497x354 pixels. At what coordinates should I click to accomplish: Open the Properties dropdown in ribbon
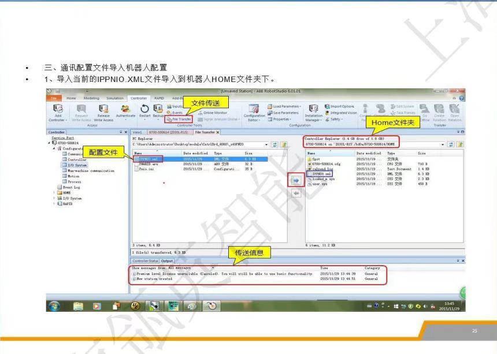279,120
